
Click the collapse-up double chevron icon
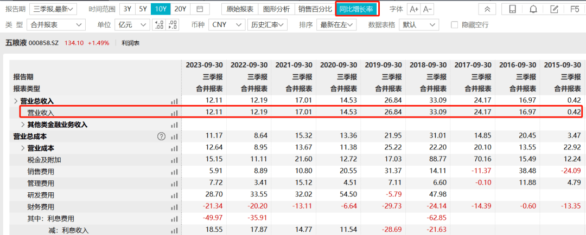[x=487, y=9]
